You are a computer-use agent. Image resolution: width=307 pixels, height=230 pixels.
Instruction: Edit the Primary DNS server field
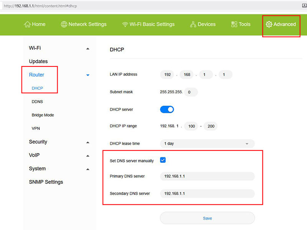tap(207, 176)
